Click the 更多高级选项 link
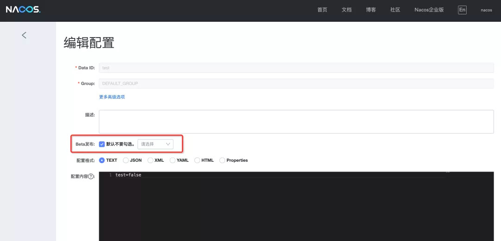Screen dimensions: 501x241 click(x=112, y=97)
